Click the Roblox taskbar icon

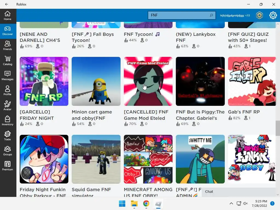click(x=158, y=203)
